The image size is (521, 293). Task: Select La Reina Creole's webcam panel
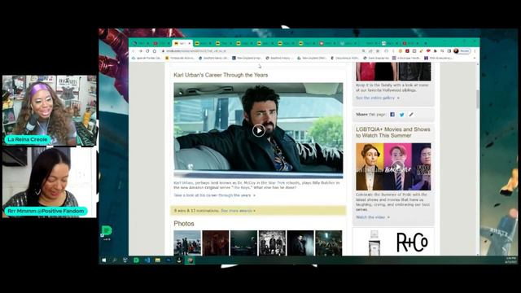pyautogui.click(x=50, y=111)
